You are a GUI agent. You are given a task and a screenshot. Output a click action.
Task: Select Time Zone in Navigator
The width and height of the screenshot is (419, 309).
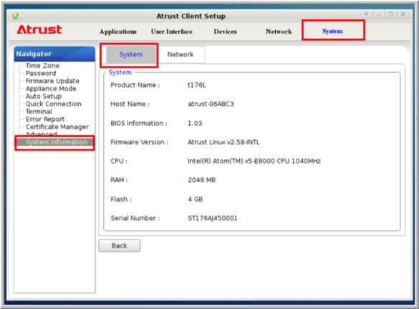[42, 66]
